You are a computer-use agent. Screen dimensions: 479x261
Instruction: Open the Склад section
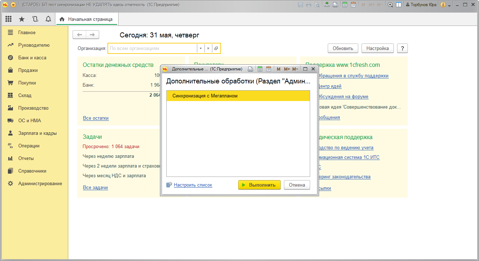(25, 95)
